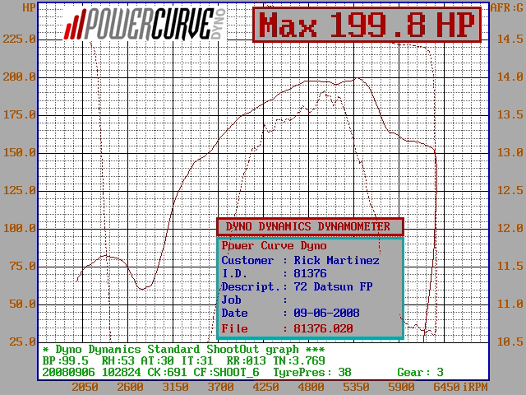Click the 'Gear: 3' indicator

420,372
